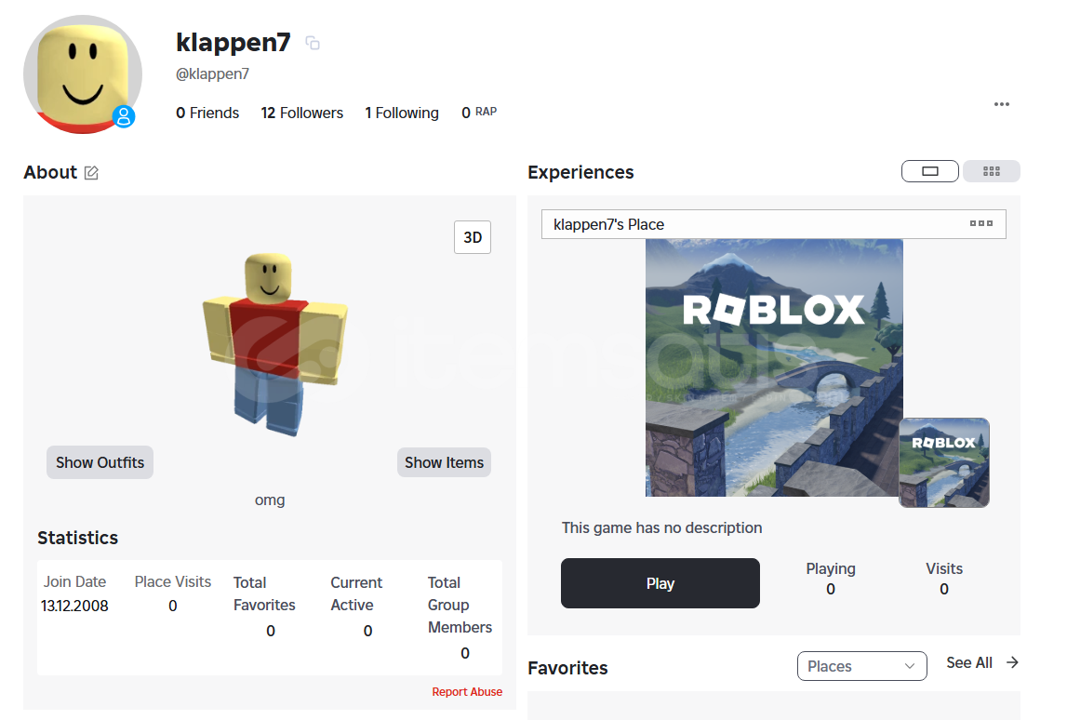Open profile three-dot options menu
1067x720 pixels.
[1001, 104]
